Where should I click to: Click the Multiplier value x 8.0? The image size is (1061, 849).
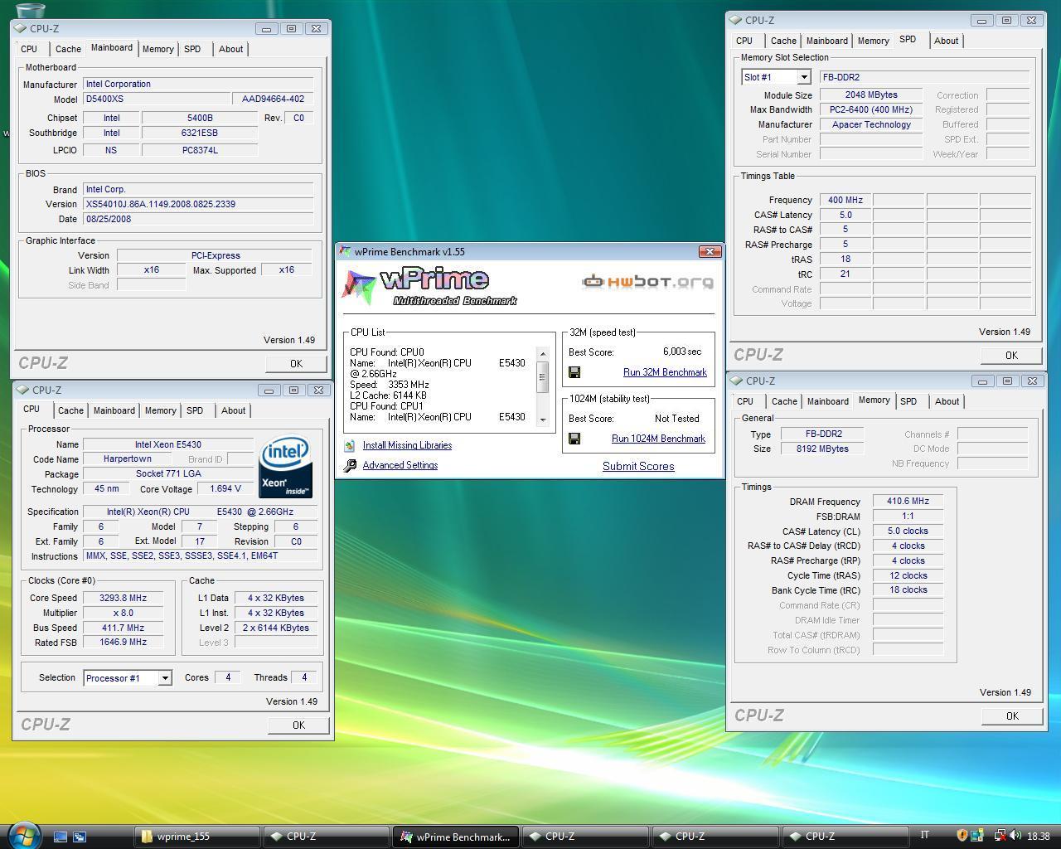[123, 613]
